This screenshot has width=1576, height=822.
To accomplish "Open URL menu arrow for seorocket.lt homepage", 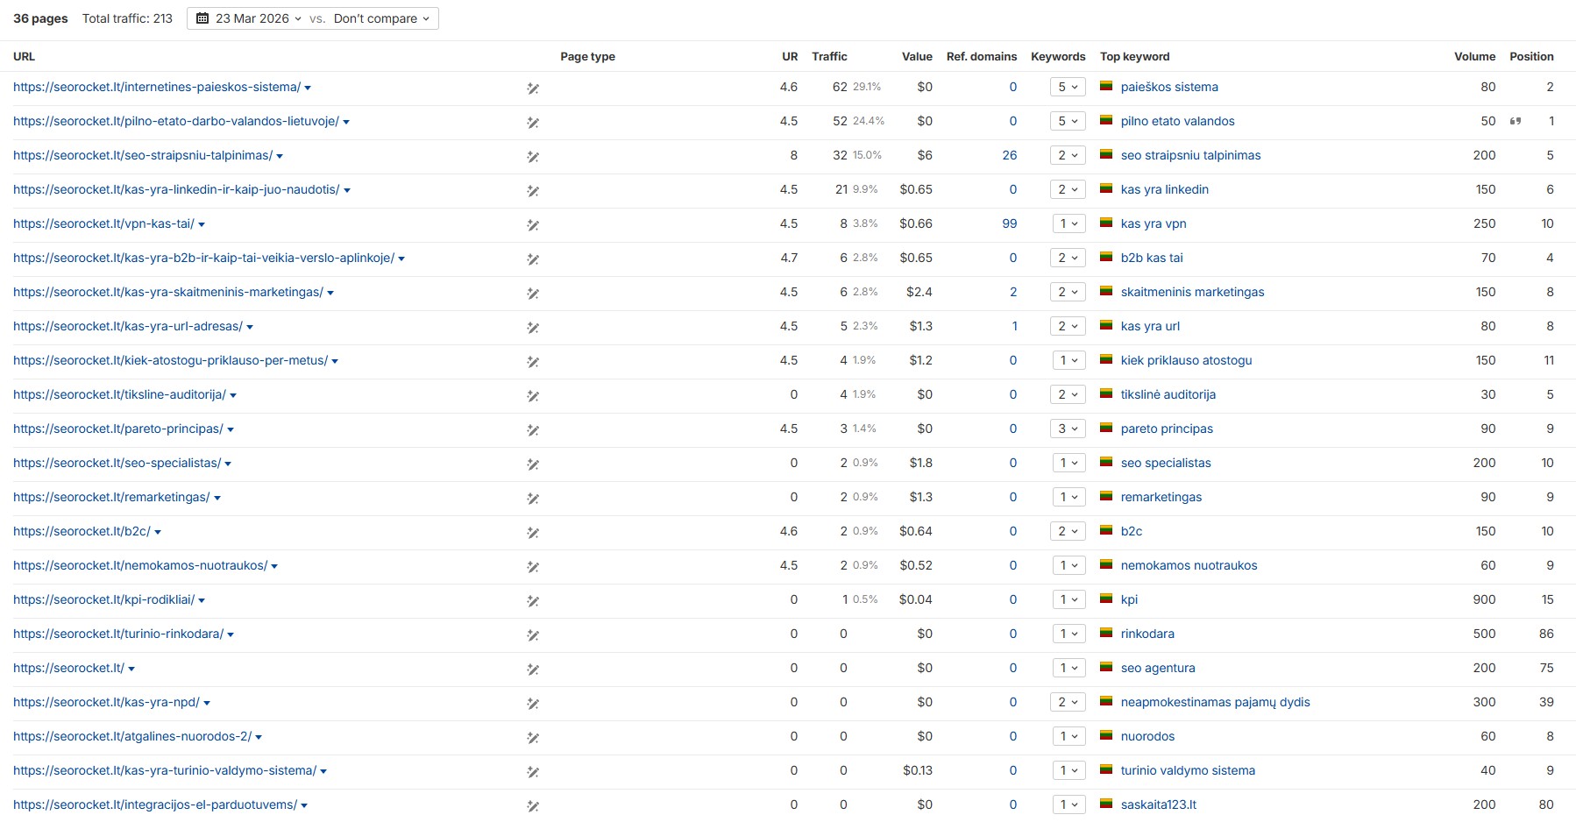I will tap(131, 670).
